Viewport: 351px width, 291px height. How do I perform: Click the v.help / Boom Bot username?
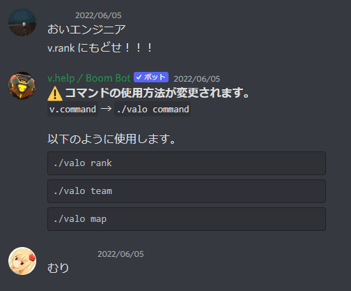(89, 78)
